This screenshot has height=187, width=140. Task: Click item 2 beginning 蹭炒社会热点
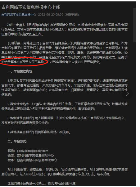point(65,106)
